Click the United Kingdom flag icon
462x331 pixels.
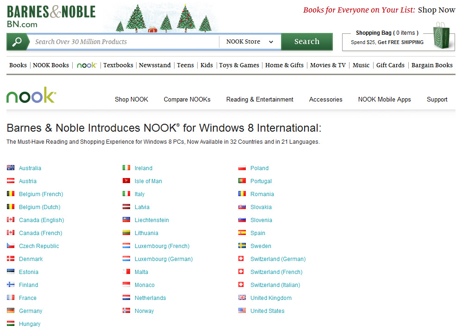point(242,298)
